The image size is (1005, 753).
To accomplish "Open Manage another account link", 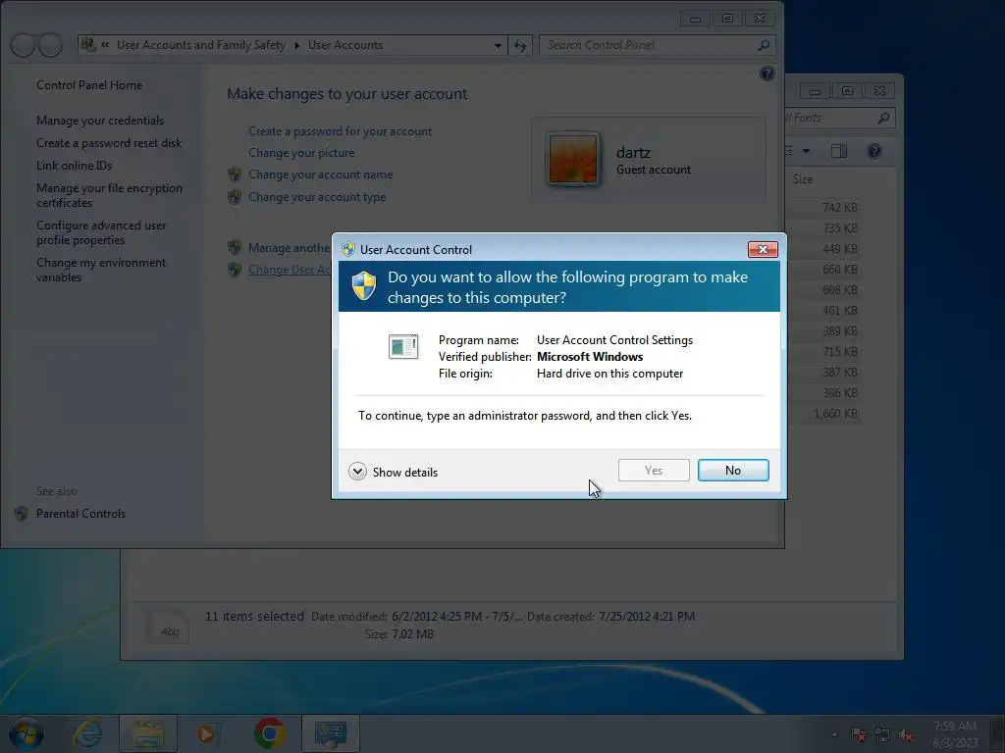I will coord(290,248).
